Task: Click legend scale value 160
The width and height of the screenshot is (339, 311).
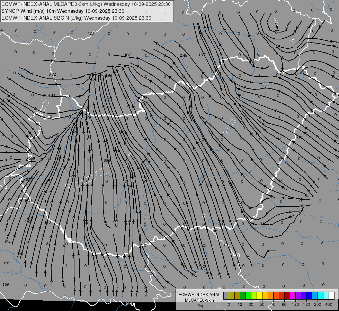Action: pyautogui.click(x=306, y=304)
